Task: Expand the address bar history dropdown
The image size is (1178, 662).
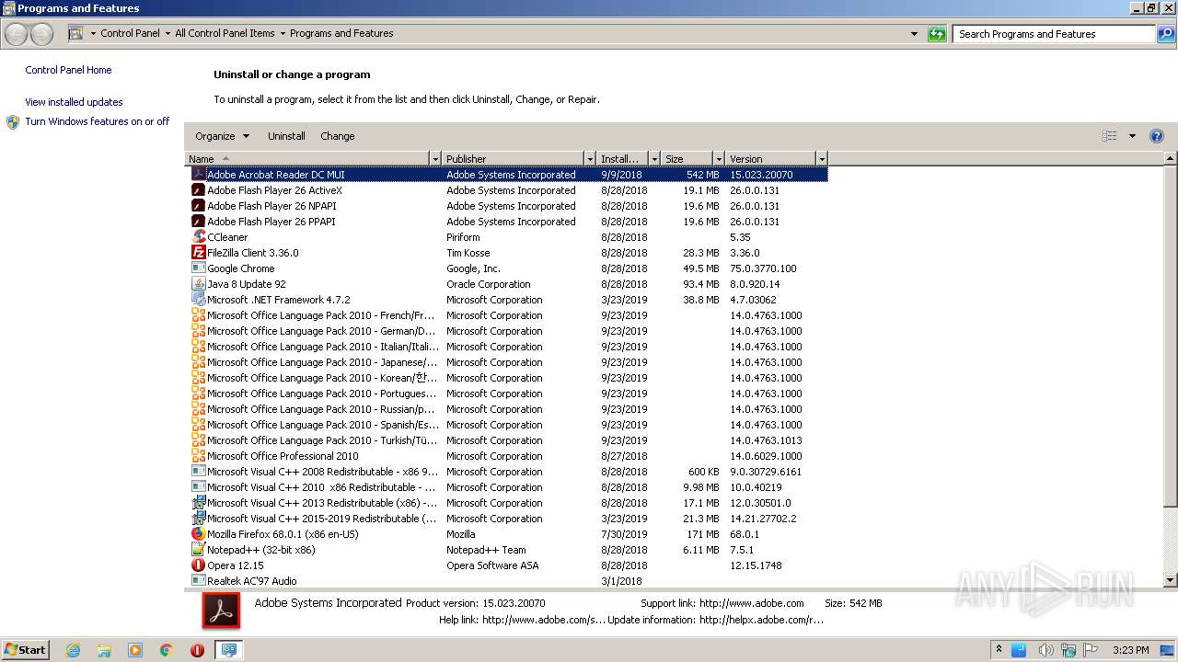Action: pos(914,34)
